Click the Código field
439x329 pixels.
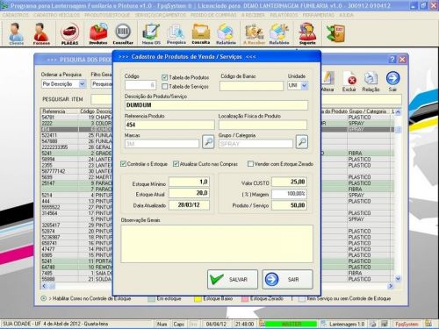tap(140, 85)
